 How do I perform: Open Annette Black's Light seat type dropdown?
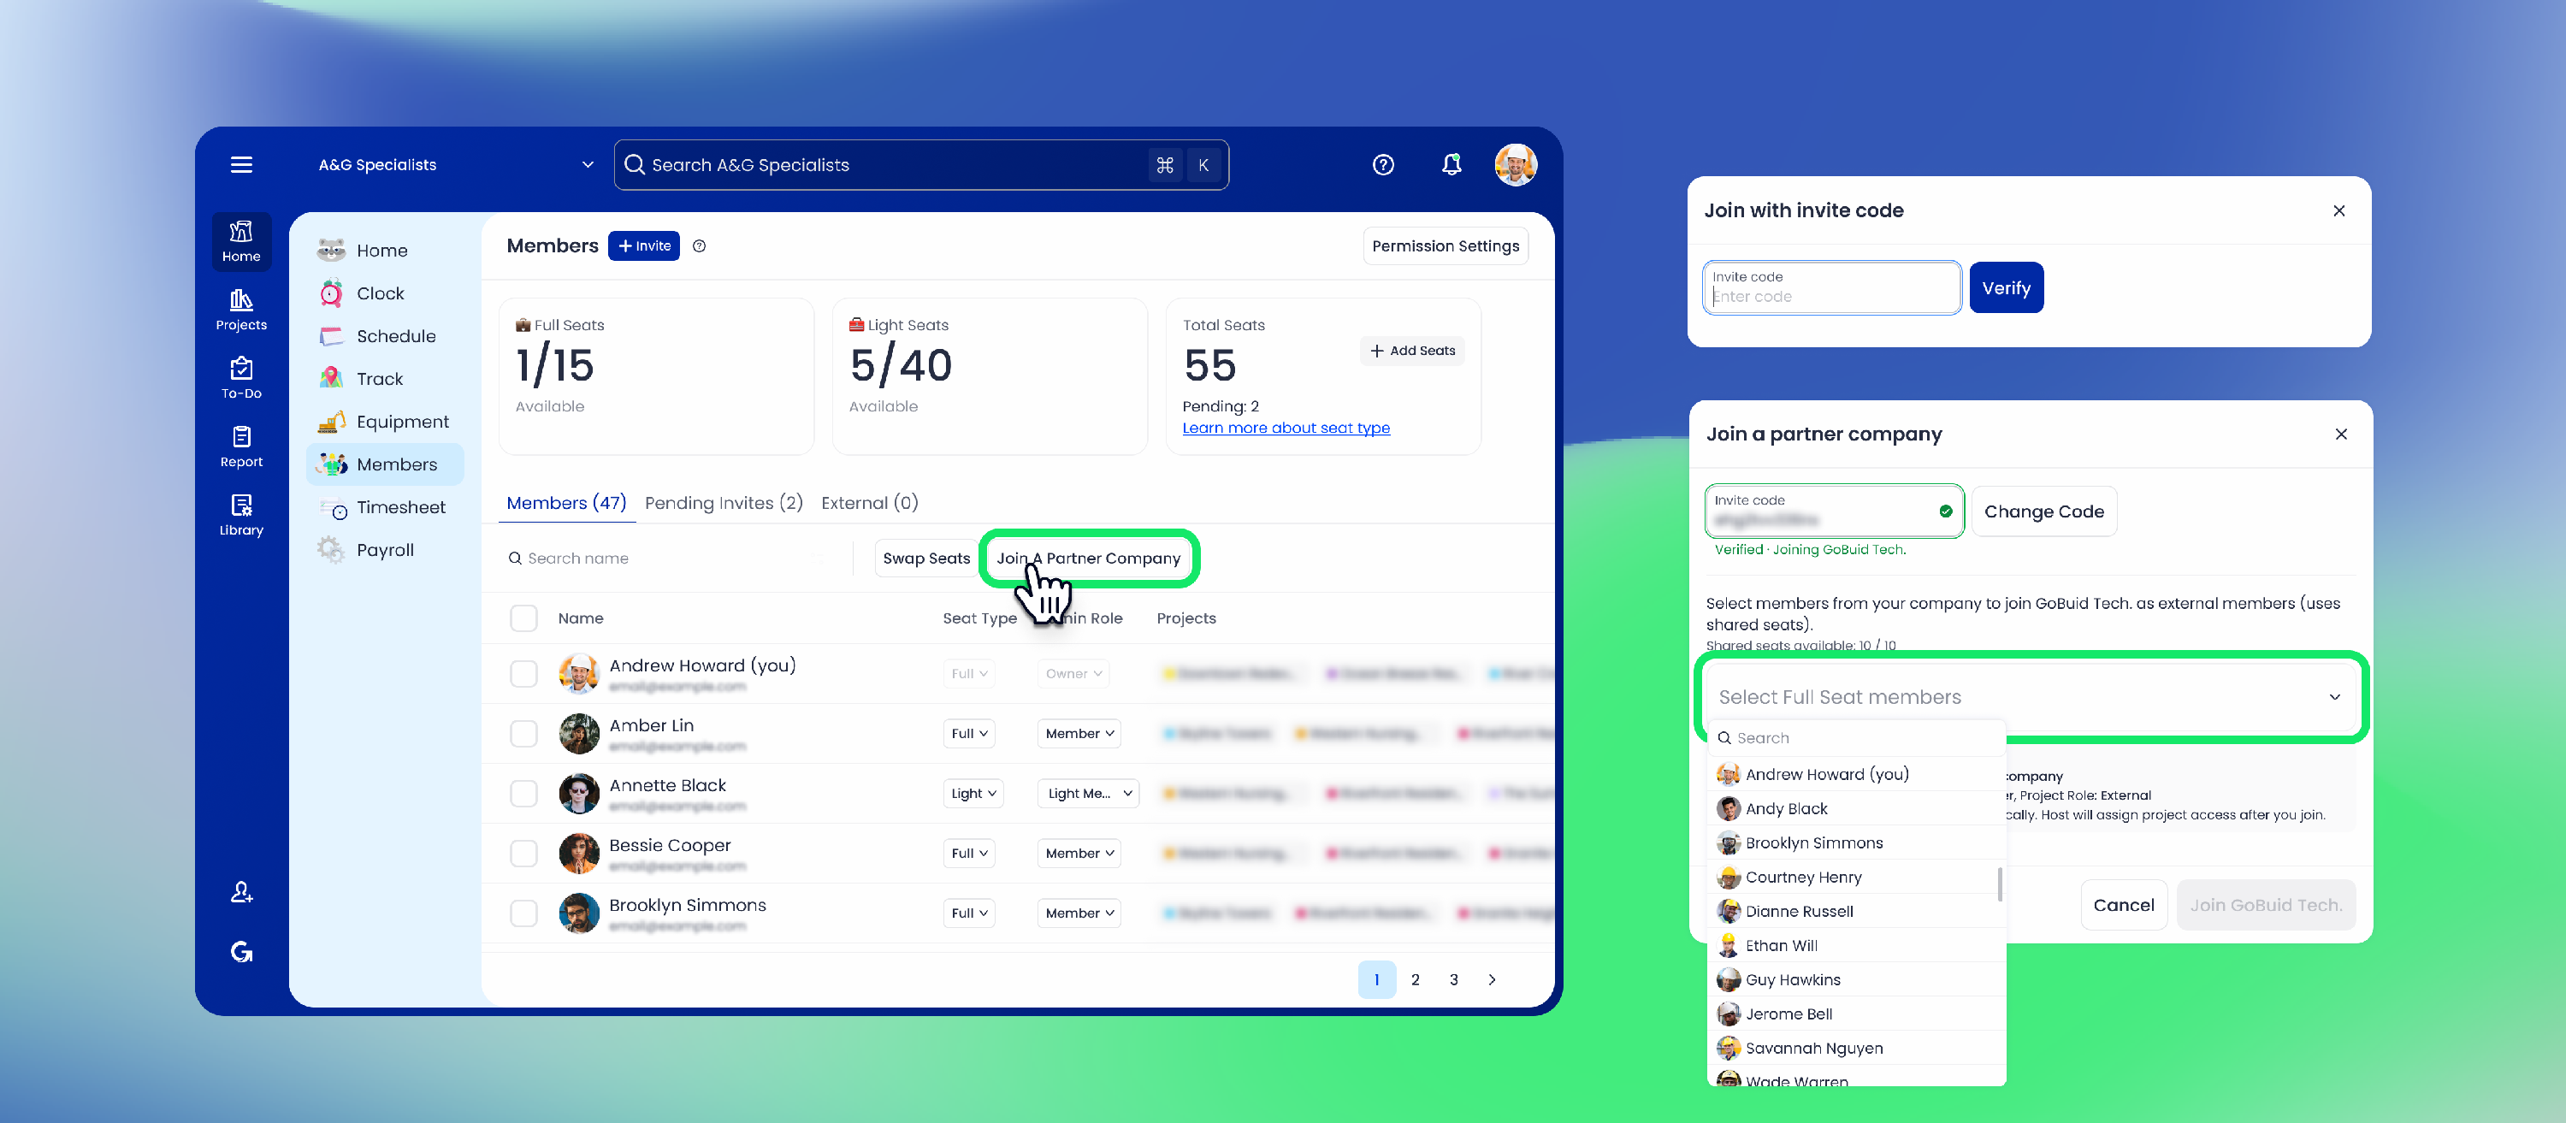tap(973, 793)
